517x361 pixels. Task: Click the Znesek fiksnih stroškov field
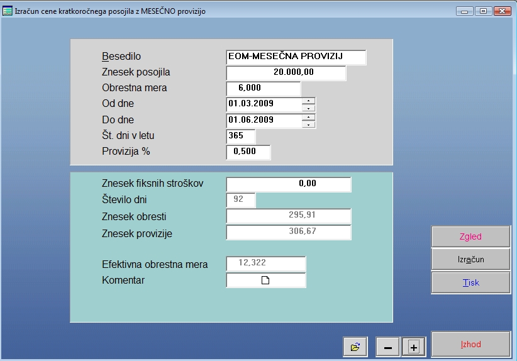(x=288, y=184)
